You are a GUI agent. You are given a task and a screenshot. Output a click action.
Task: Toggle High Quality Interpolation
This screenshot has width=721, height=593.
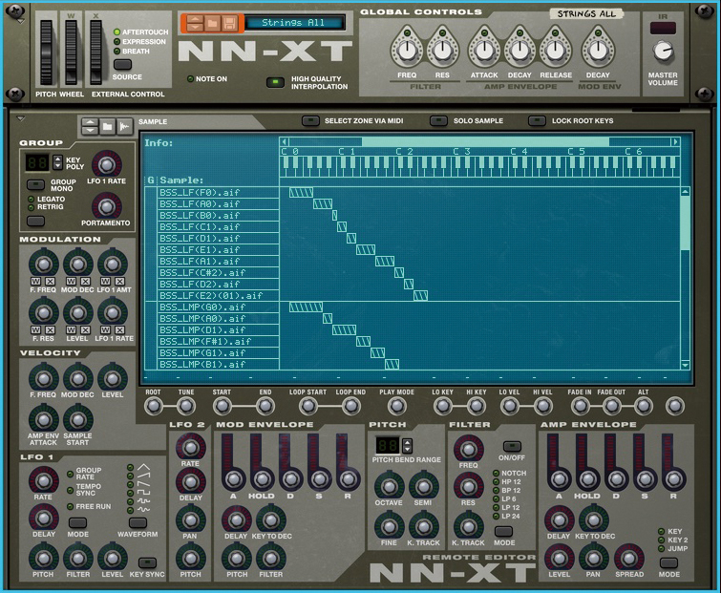tap(275, 82)
